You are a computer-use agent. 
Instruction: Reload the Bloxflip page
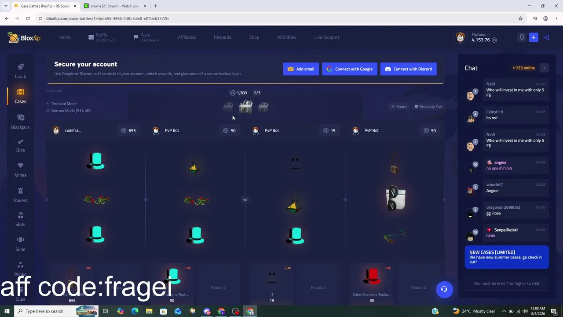point(28,18)
